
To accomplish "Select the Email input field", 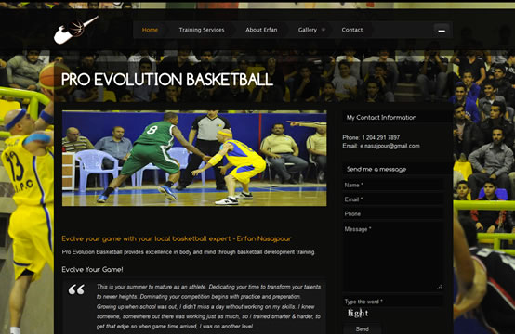I will pyautogui.click(x=393, y=199).
